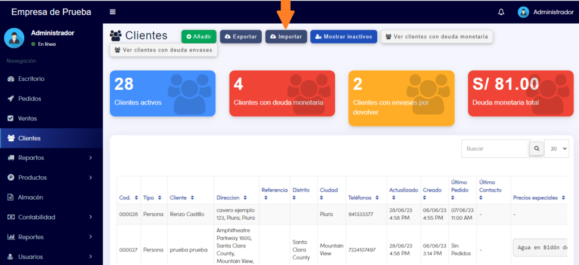Go to Pedidos in sidebar

click(x=51, y=98)
